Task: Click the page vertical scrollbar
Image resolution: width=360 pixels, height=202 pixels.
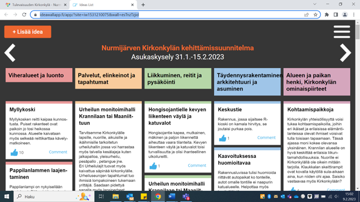Action: 357,106
